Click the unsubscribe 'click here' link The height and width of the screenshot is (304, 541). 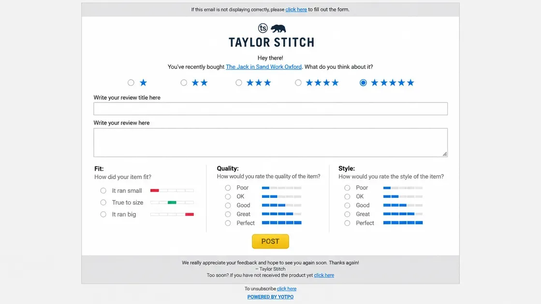pos(287,289)
